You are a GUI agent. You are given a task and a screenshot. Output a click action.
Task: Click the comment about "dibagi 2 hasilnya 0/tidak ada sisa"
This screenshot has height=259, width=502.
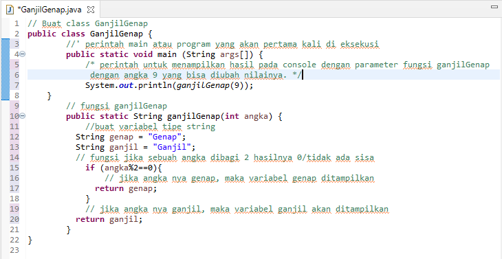click(225, 157)
